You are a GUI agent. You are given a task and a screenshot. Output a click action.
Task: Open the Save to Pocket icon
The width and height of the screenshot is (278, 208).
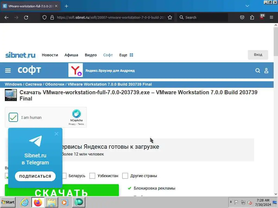click(x=242, y=17)
